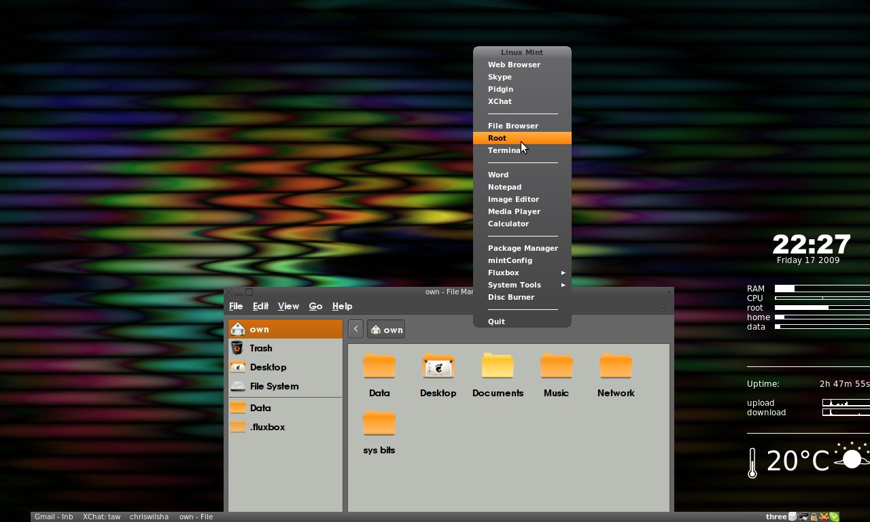Click the weather sun icon on desktop widget
The image size is (870, 522).
pyautogui.click(x=852, y=458)
